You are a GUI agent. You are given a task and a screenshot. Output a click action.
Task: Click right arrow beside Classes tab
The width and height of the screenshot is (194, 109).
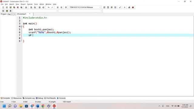pyautogui.click(x=15, y=14)
